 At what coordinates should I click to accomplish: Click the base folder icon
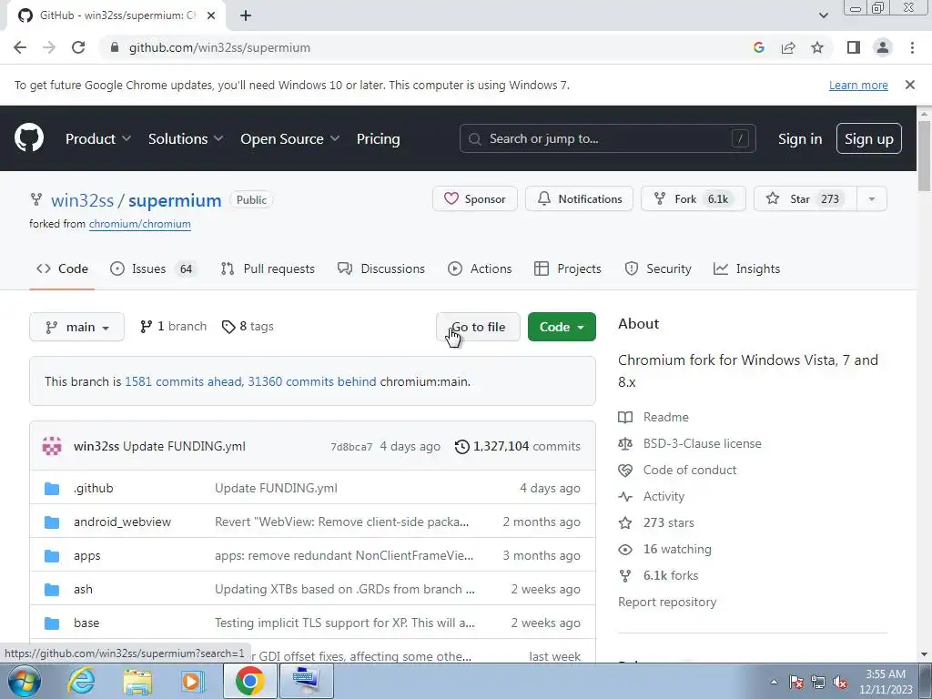pyautogui.click(x=52, y=623)
